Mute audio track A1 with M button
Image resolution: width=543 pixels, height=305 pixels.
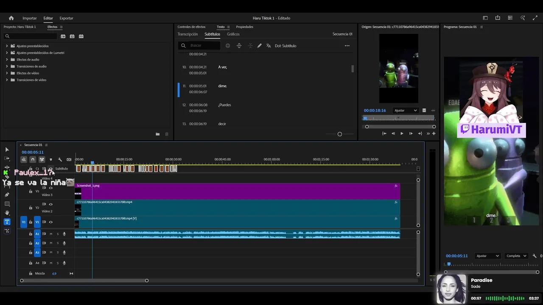(x=51, y=234)
